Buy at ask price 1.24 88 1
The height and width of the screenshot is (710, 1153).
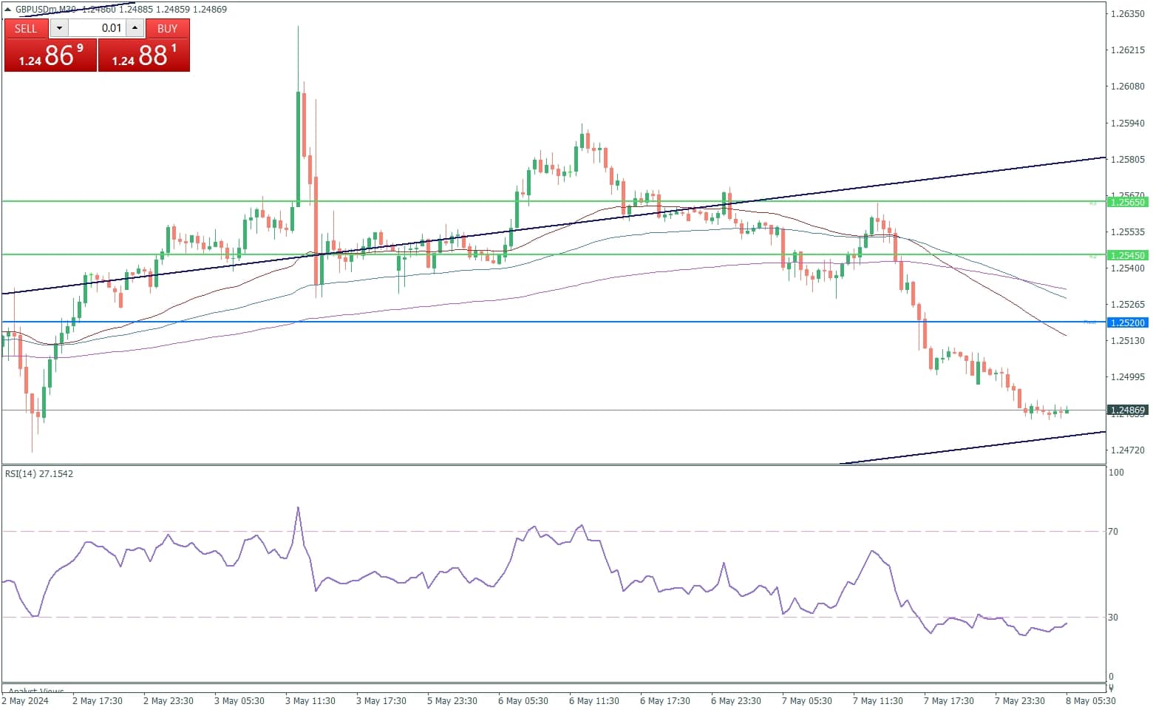click(144, 55)
